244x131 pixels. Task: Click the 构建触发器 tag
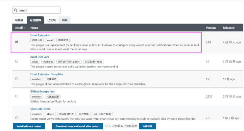pos(53,96)
